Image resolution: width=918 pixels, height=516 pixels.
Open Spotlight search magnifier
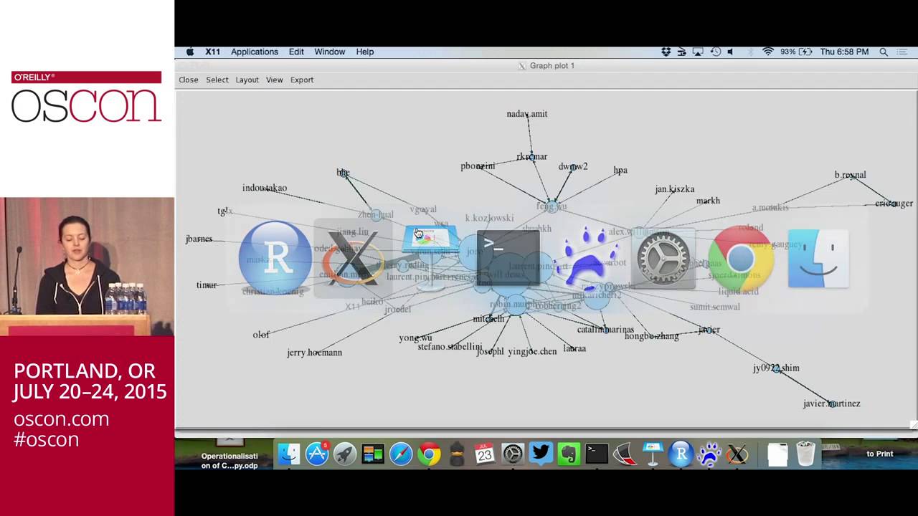tap(884, 52)
